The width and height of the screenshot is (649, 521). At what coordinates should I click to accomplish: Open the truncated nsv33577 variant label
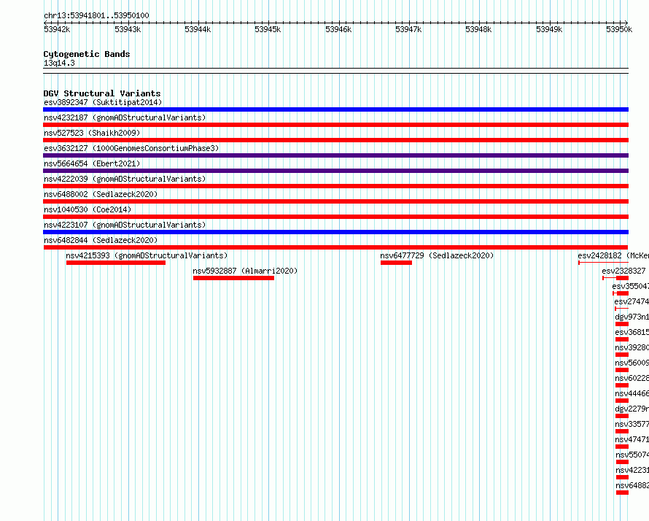pos(631,424)
